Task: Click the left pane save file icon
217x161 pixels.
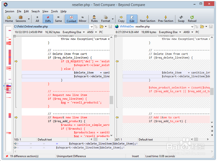Action: click(x=110, y=26)
